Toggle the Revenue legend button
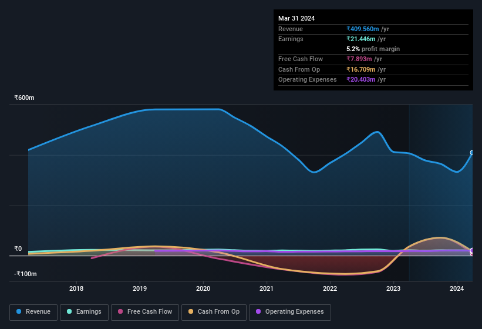Screen dimensions: 482x329 coord(33,313)
